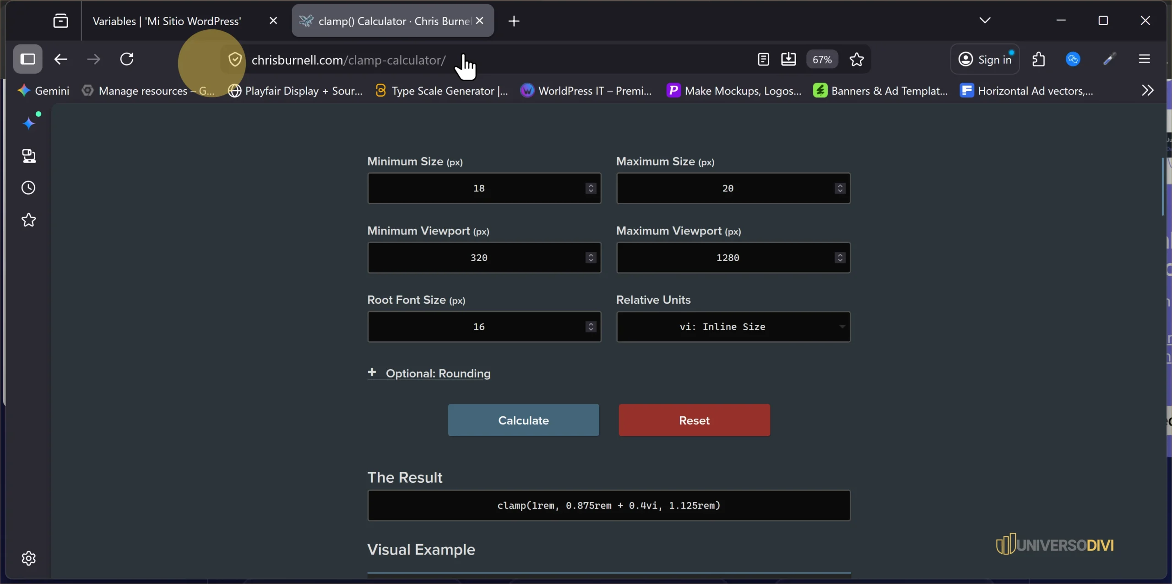
Task: Go back to the previous page
Action: [x=60, y=59]
